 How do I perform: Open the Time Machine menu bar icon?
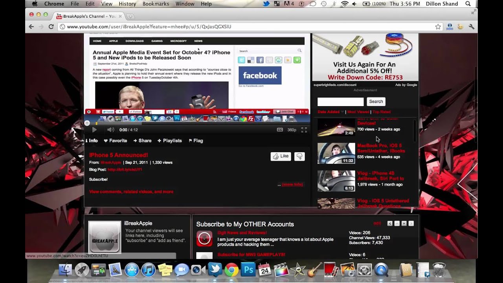pyautogui.click(x=323, y=4)
